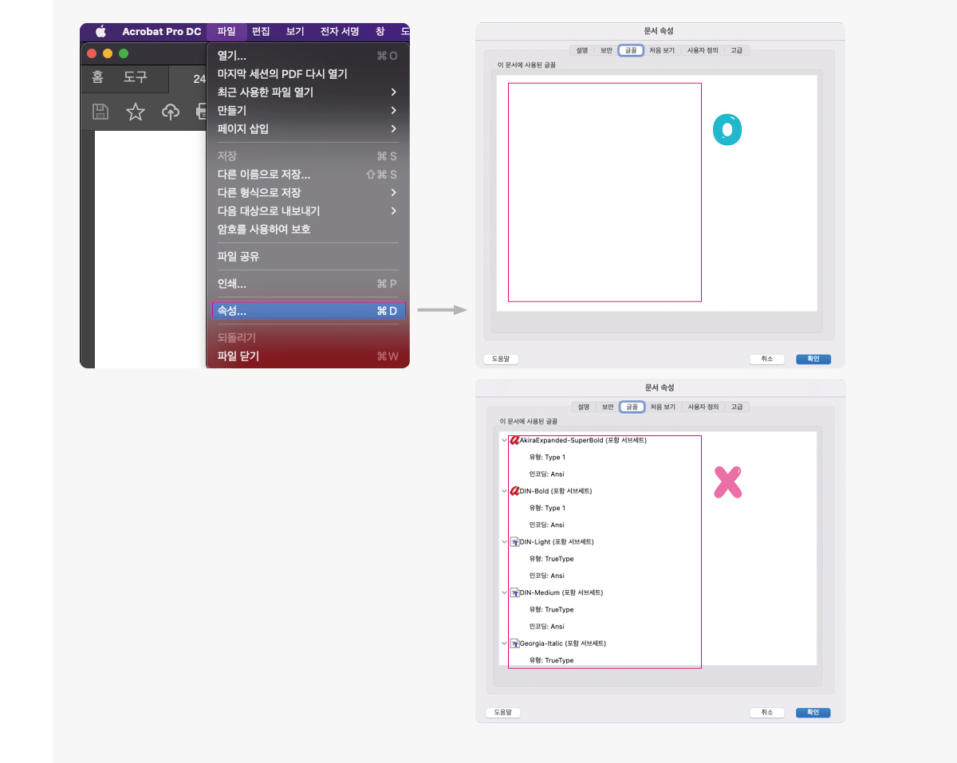957x763 pixels.
Task: Collapse the DIN-Medium font entry
Action: tap(504, 592)
